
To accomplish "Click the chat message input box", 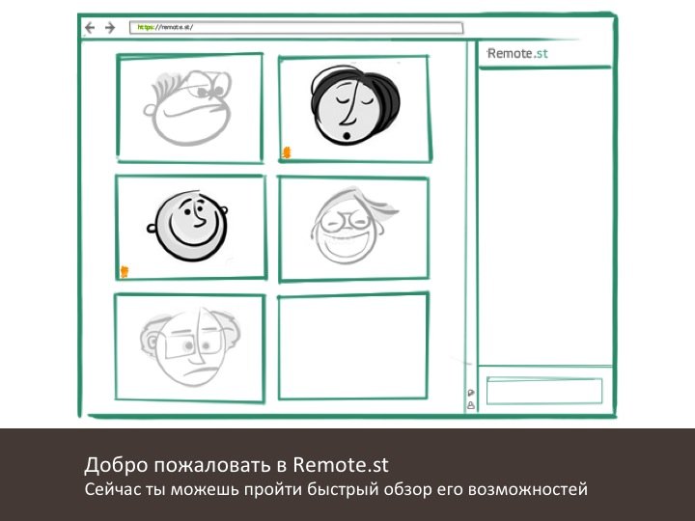I will (x=543, y=391).
